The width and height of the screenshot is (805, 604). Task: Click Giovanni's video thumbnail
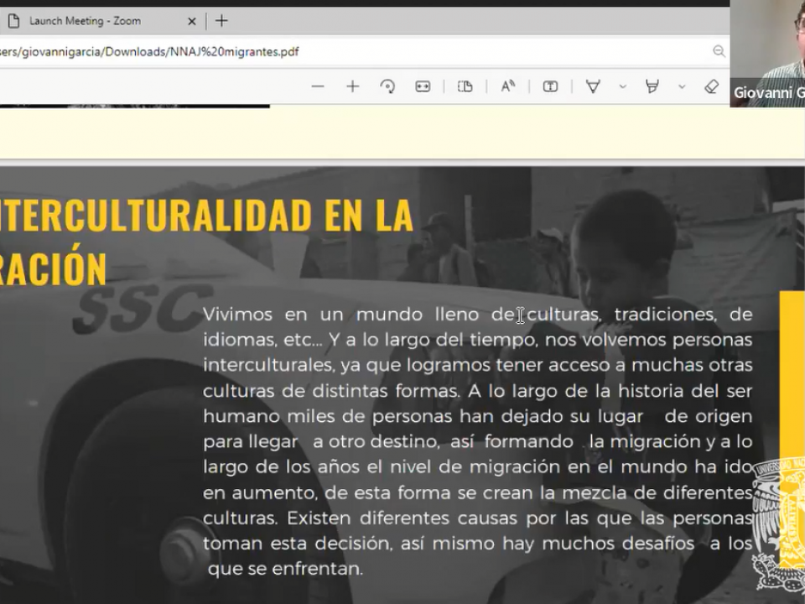click(x=767, y=54)
